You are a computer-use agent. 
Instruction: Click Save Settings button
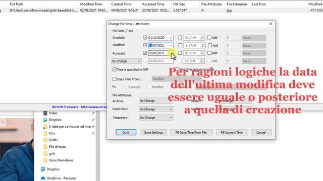click(153, 132)
